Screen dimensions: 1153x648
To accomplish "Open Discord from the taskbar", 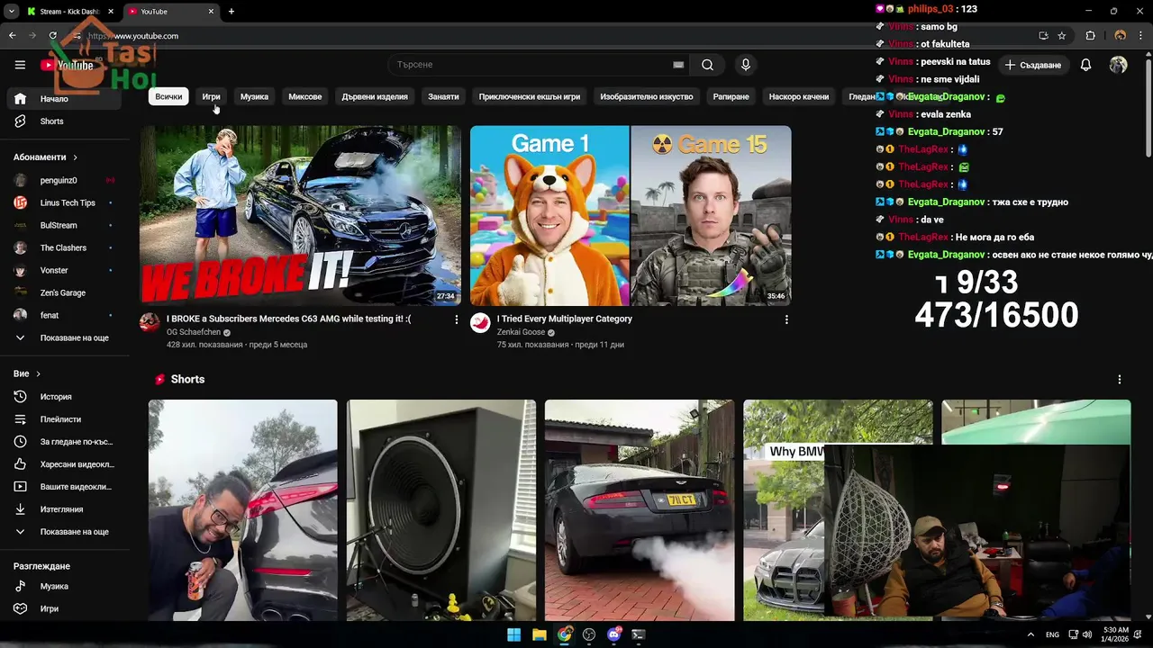I will coord(614,634).
